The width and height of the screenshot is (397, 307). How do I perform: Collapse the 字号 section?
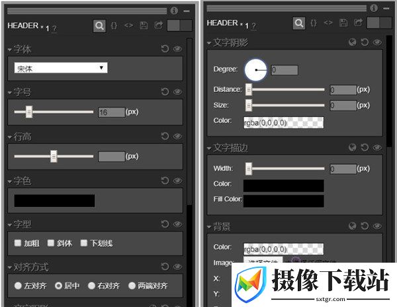tap(10, 93)
